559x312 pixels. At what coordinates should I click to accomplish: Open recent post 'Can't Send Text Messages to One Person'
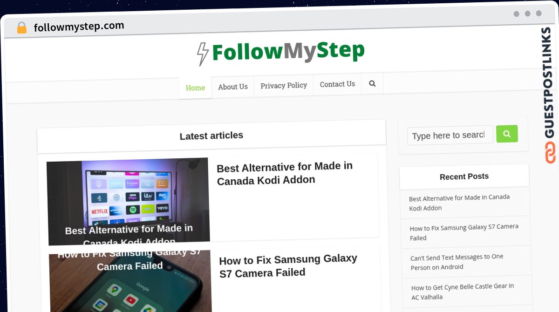click(x=457, y=262)
